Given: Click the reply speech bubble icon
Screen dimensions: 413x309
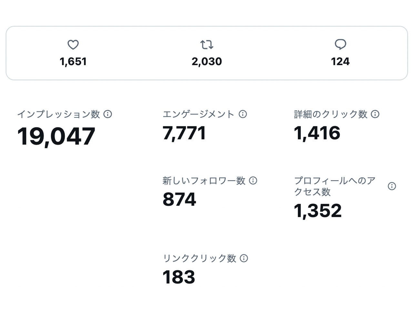Looking at the screenshot, I should point(340,44).
